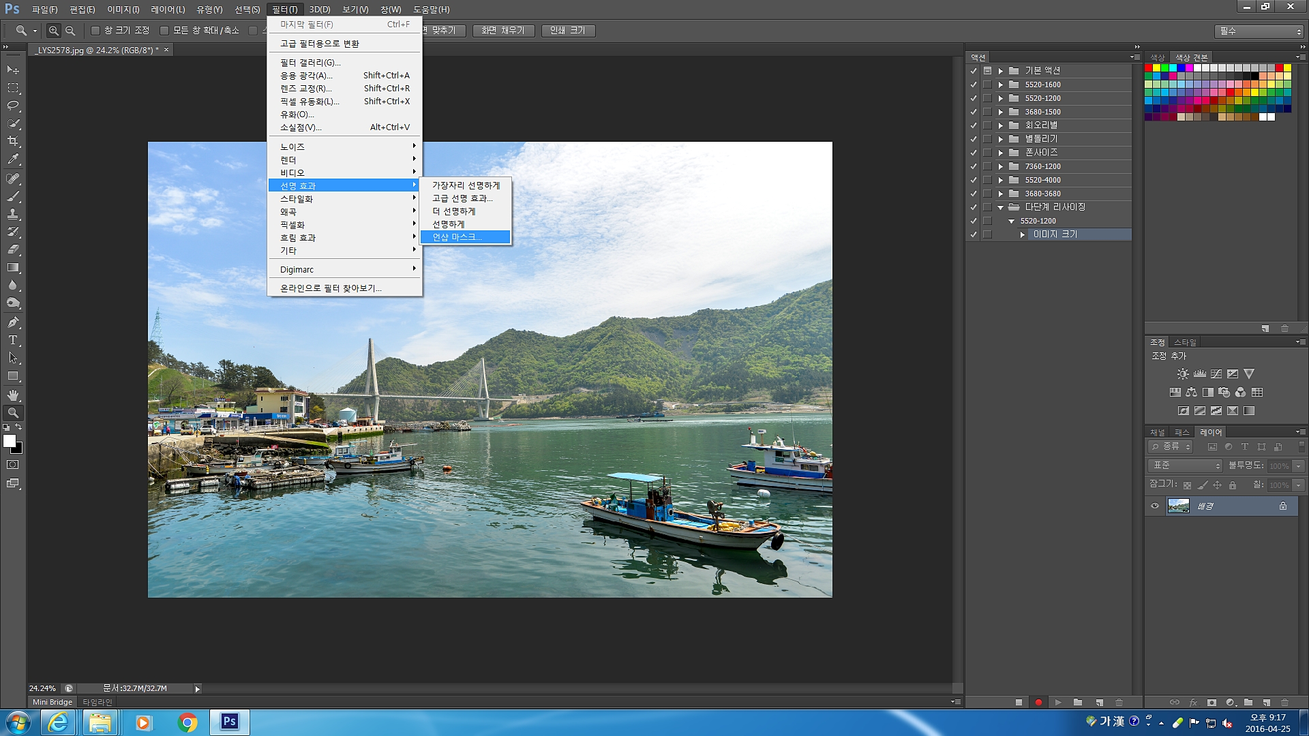The image size is (1309, 736).
Task: Select the Crop tool
Action: point(13,141)
